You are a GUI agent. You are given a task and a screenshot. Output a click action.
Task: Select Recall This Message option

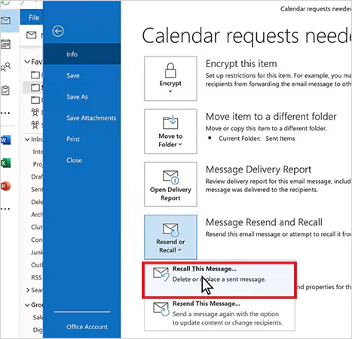tap(219, 280)
